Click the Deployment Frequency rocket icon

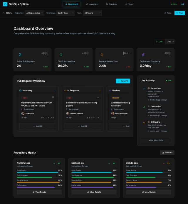[143, 55]
